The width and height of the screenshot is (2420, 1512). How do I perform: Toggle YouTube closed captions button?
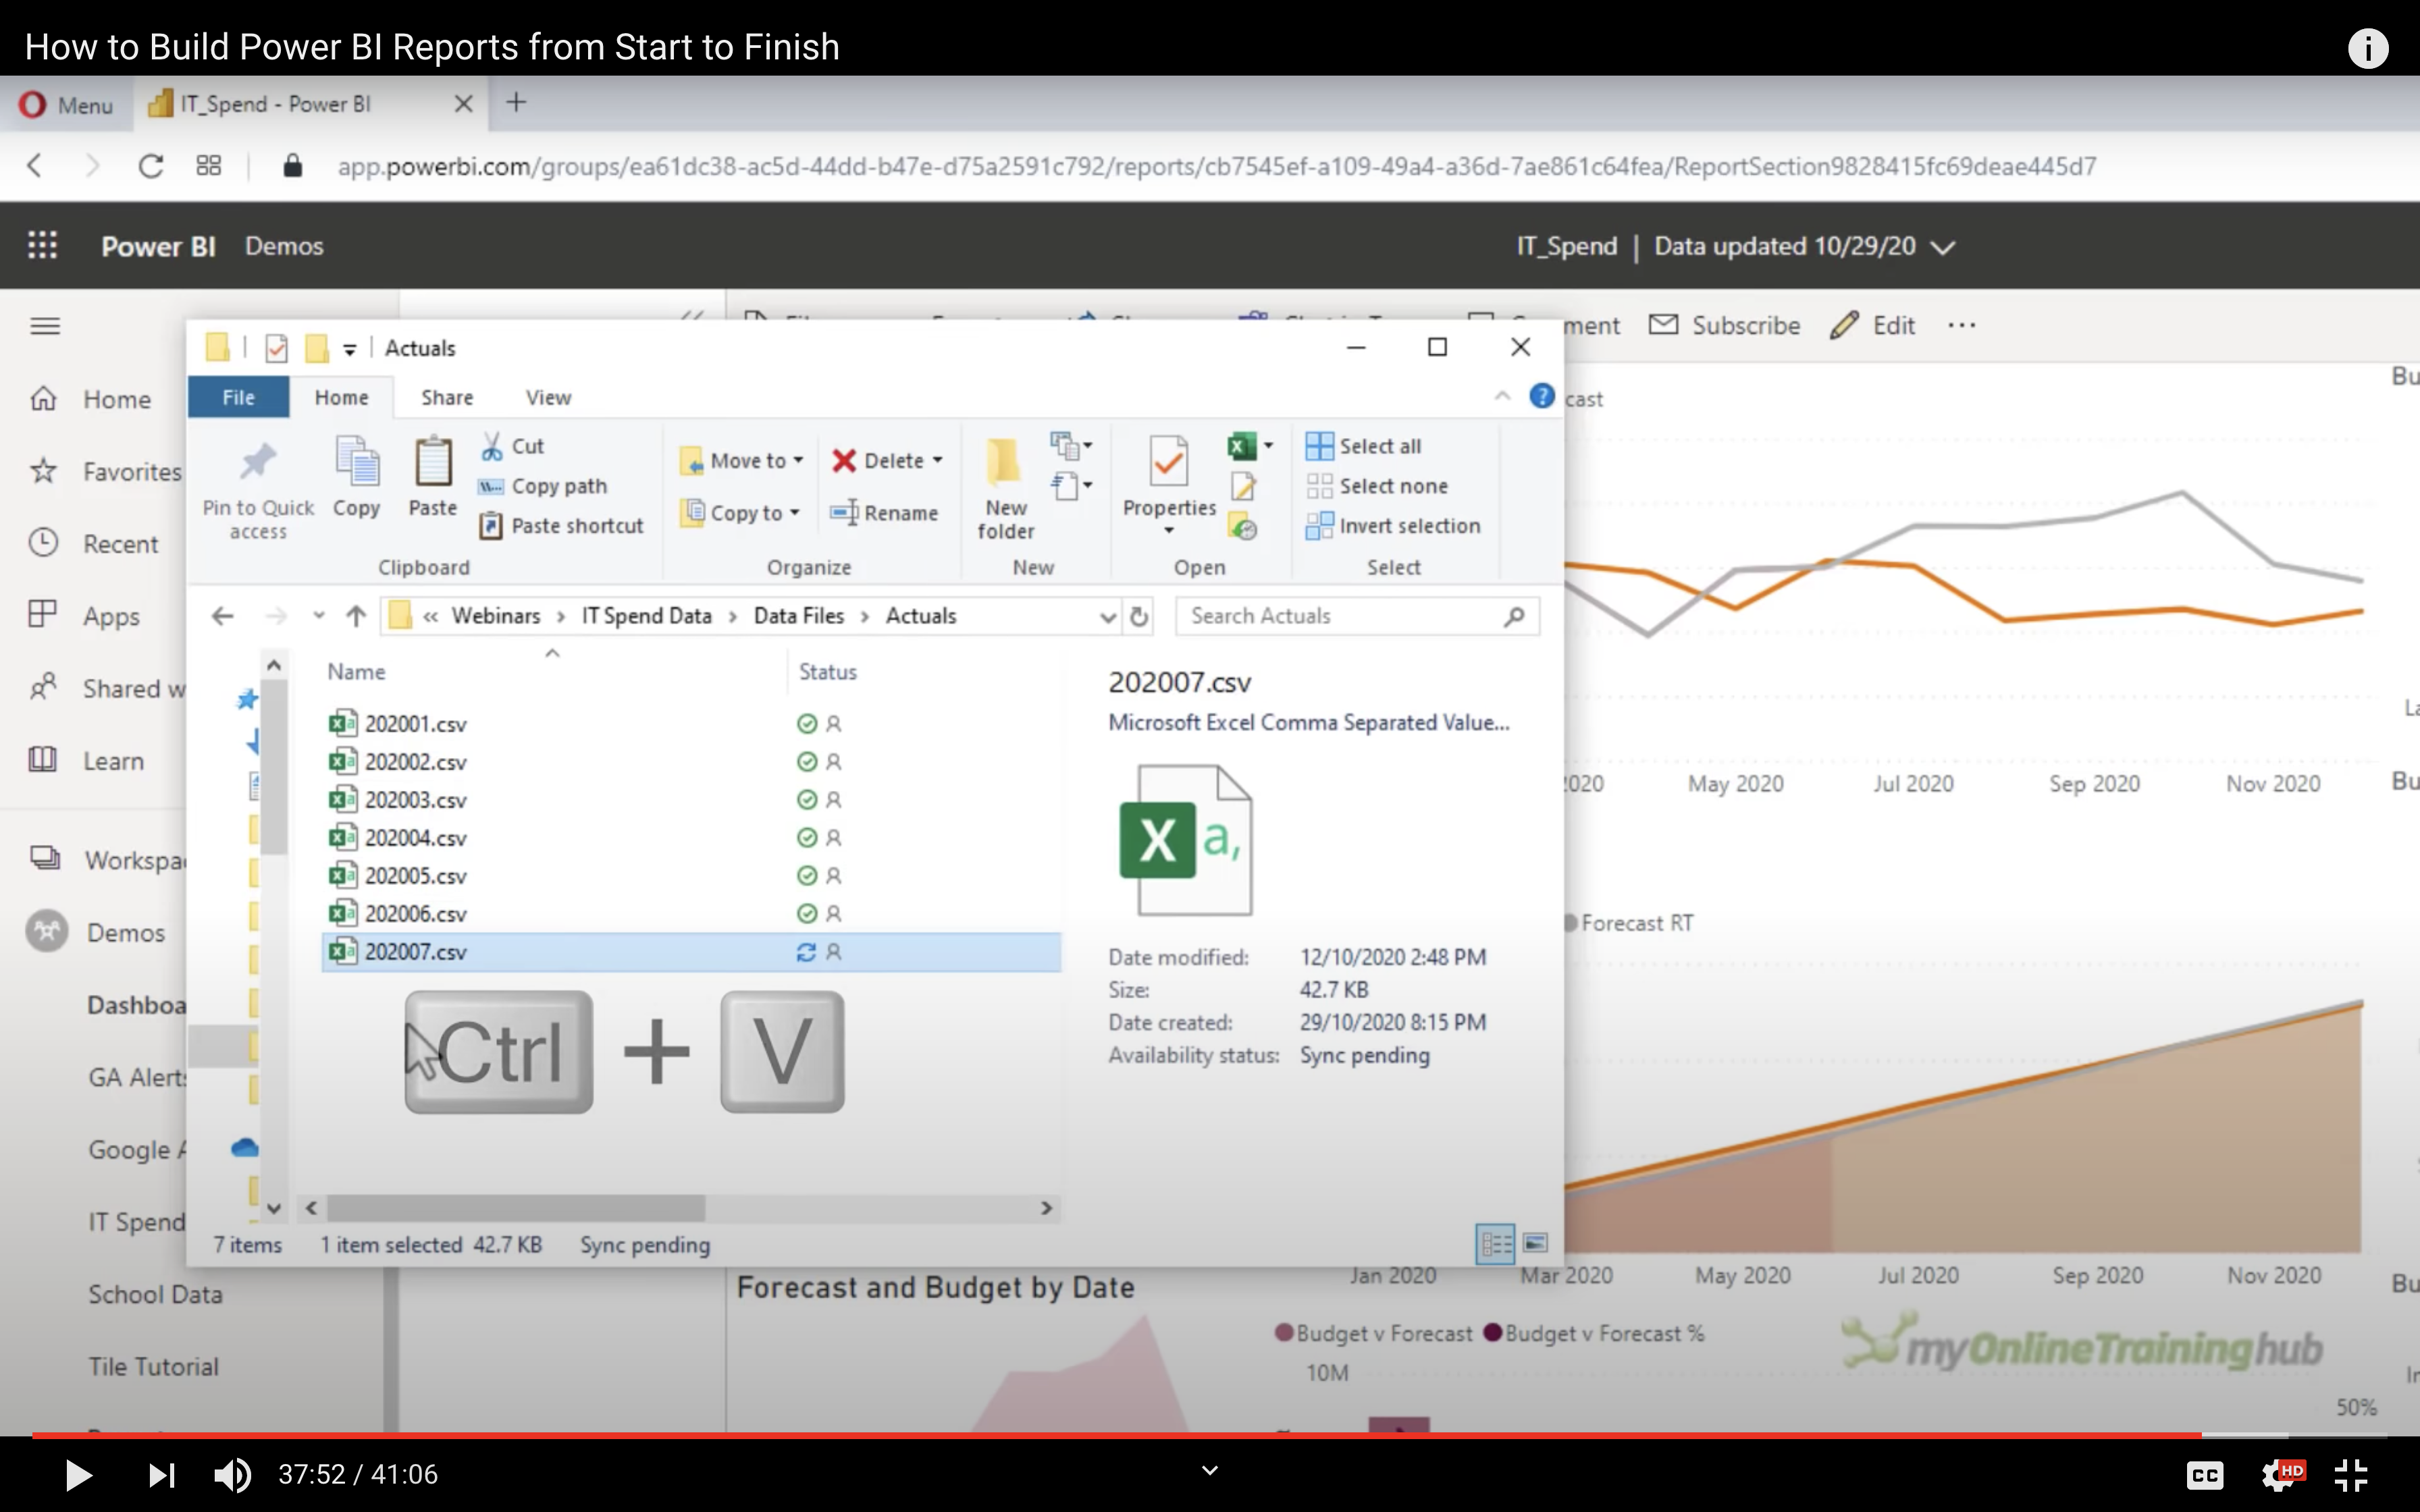[x=2204, y=1474]
